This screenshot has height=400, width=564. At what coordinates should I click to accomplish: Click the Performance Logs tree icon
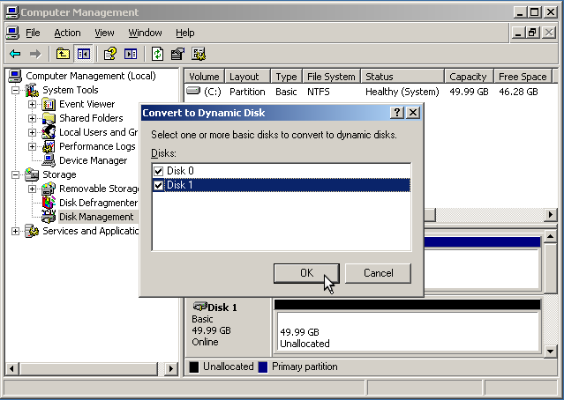coord(49,146)
